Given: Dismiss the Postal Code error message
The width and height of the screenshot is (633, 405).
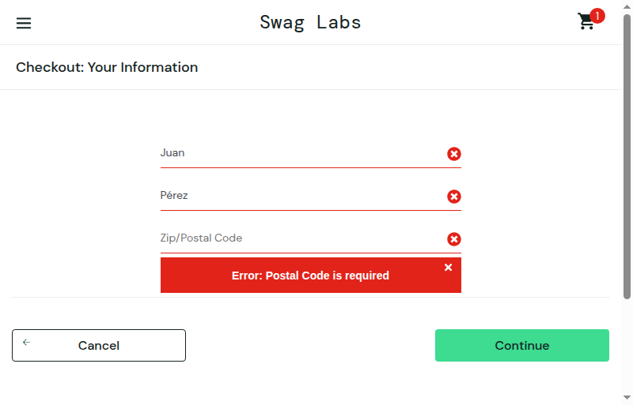Looking at the screenshot, I should 448,268.
